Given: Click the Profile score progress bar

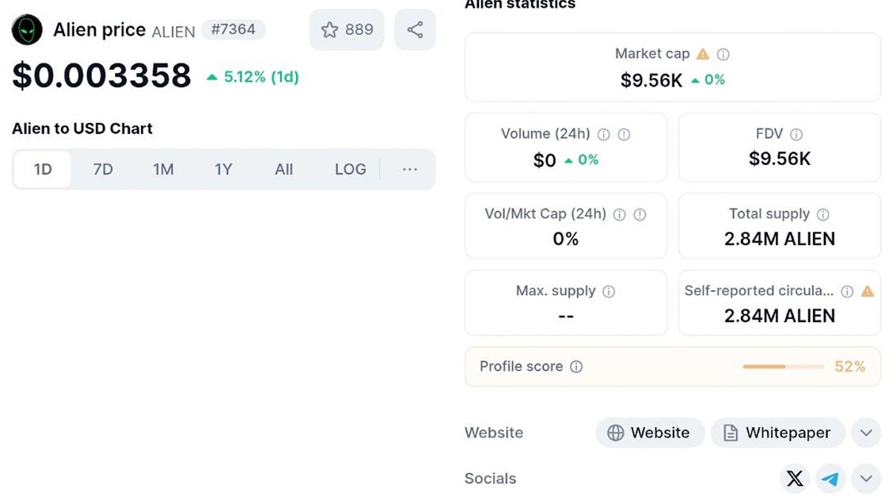Looking at the screenshot, I should (783, 367).
